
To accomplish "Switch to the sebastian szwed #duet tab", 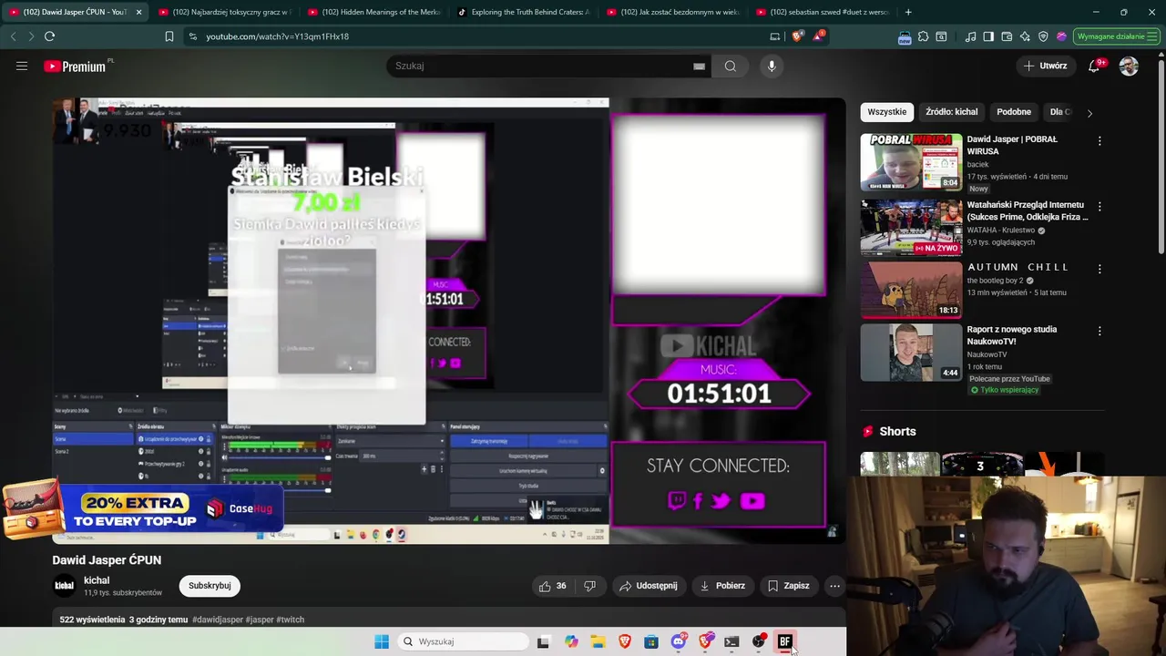I will point(822,12).
